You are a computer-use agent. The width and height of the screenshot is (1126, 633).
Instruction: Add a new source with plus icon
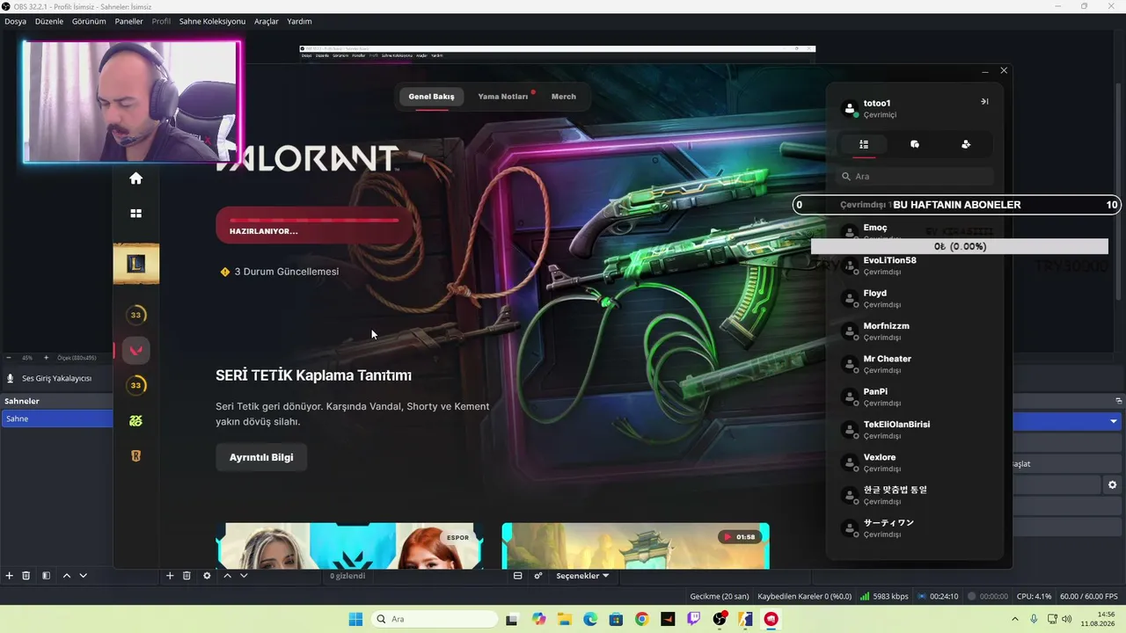[170, 576]
